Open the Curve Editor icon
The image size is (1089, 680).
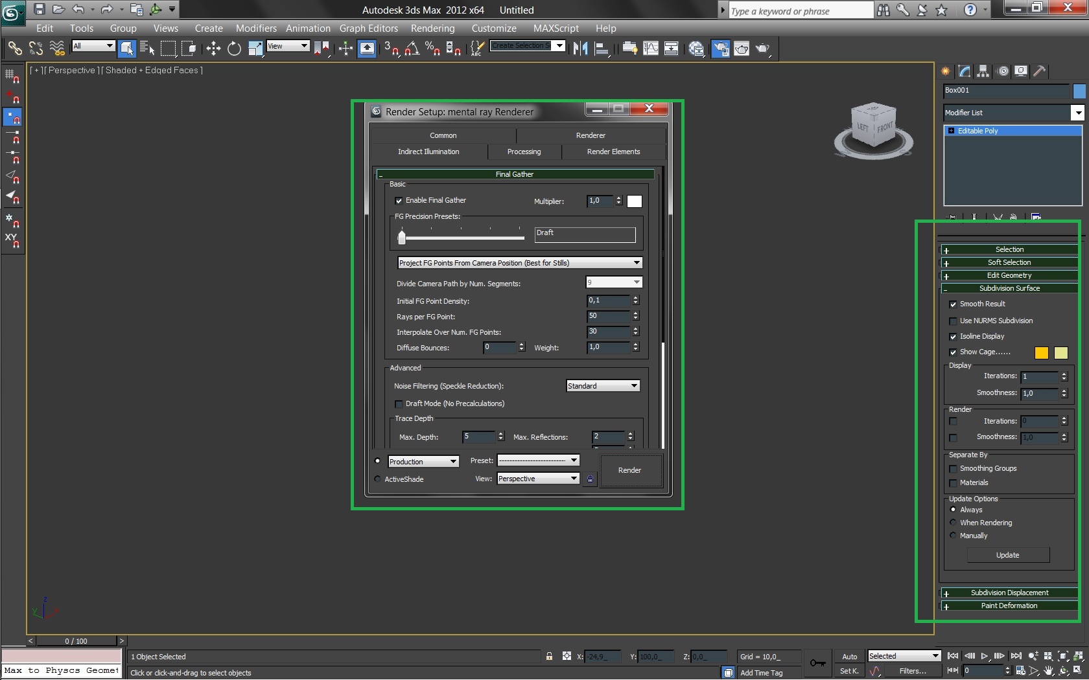[651, 48]
